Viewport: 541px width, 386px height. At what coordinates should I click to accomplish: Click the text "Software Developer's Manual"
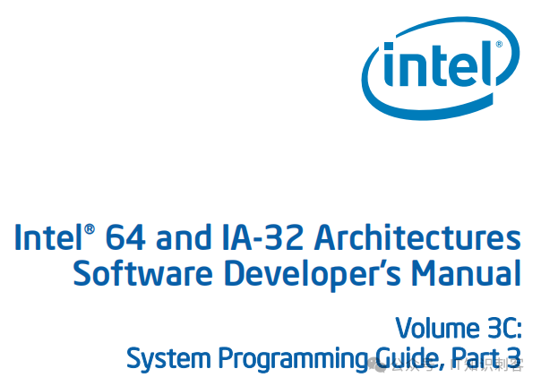click(x=297, y=275)
